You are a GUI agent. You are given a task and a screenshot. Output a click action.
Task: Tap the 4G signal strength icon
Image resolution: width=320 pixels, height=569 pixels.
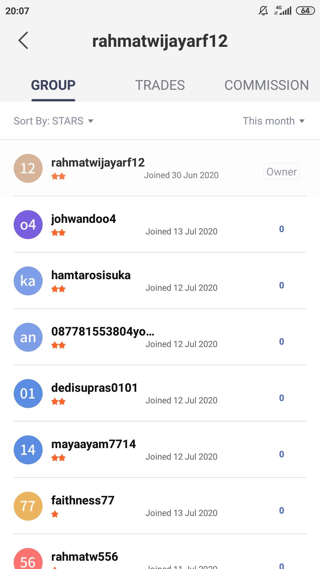(x=283, y=10)
